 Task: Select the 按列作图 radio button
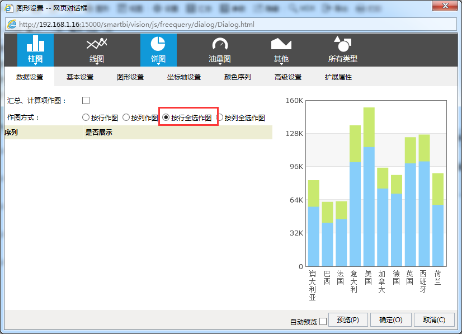pos(126,117)
